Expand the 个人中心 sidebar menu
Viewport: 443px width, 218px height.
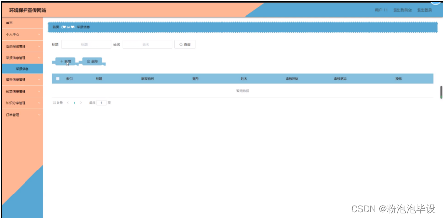22,34
